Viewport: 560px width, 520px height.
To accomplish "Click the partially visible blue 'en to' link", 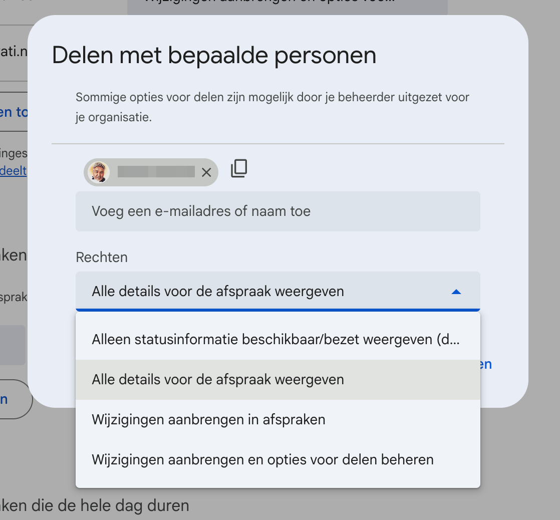I will pos(14,112).
